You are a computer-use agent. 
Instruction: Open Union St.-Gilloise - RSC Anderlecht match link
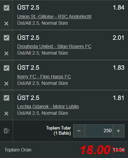[54, 16]
